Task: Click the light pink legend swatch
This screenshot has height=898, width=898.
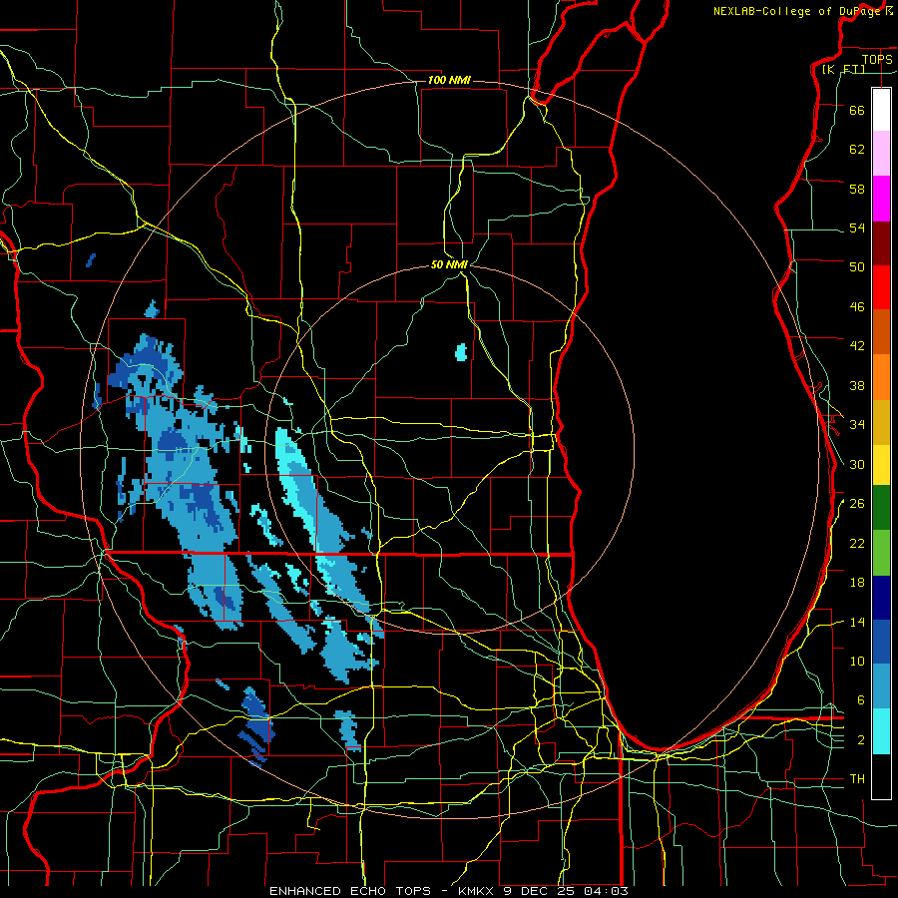Action: [x=881, y=153]
